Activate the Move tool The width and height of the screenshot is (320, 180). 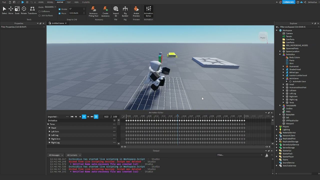(11, 10)
